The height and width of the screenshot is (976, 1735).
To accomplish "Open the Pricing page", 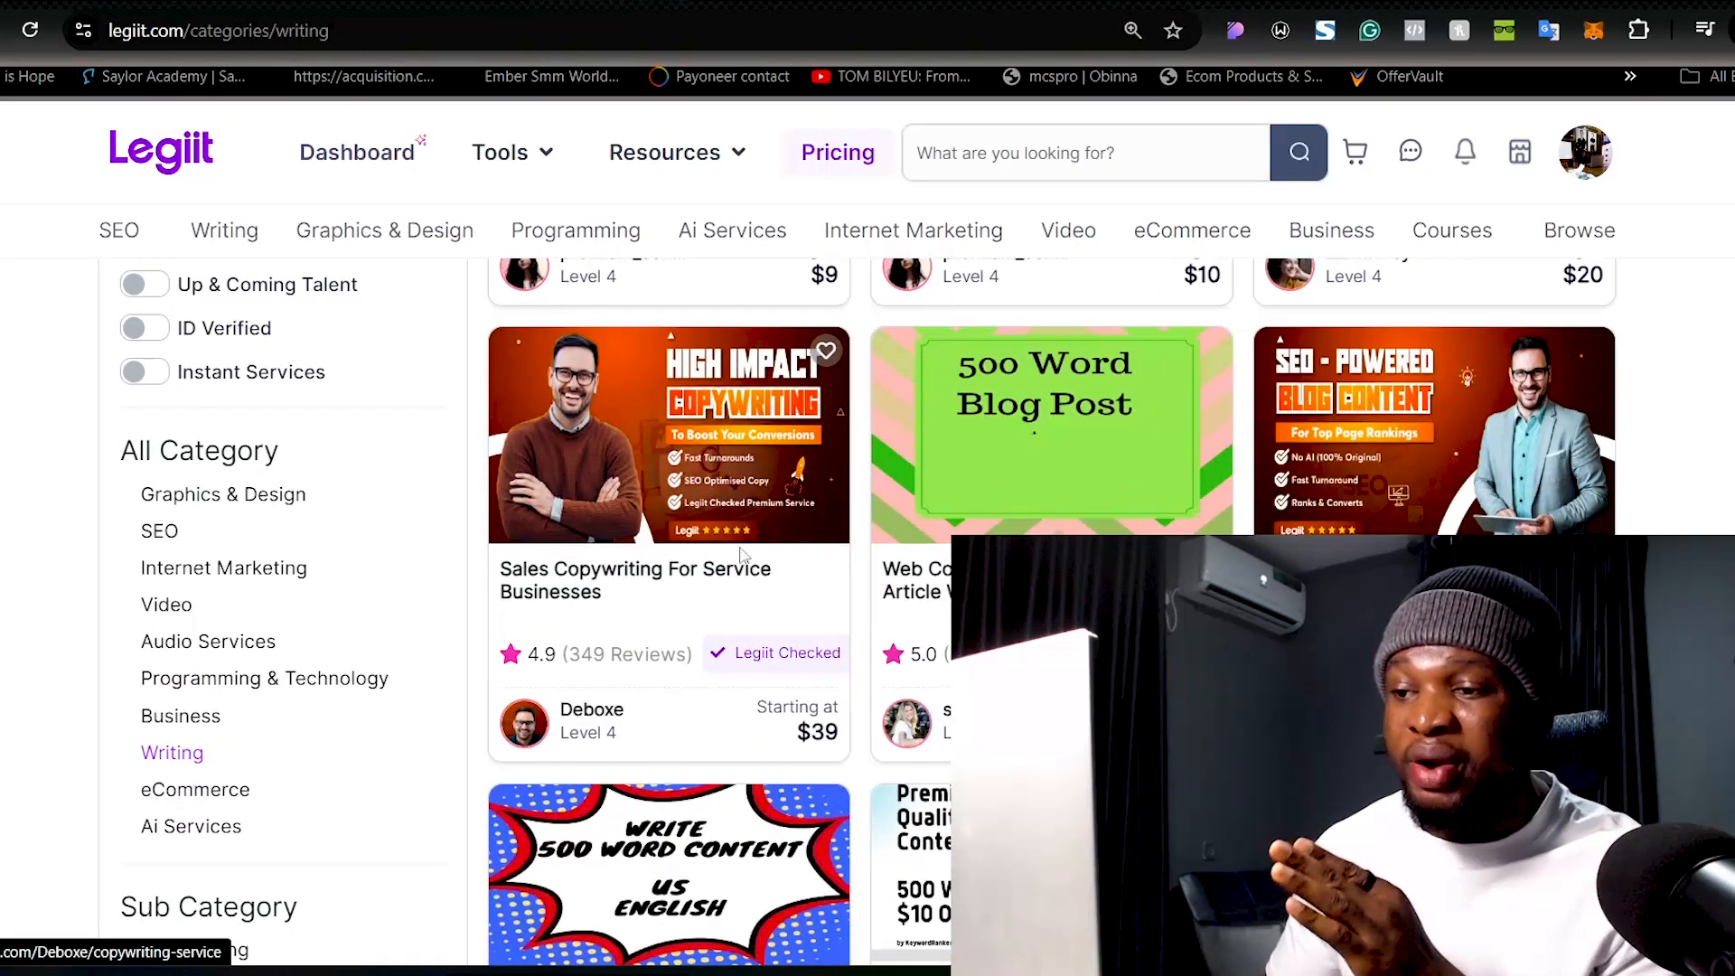I will [x=838, y=152].
